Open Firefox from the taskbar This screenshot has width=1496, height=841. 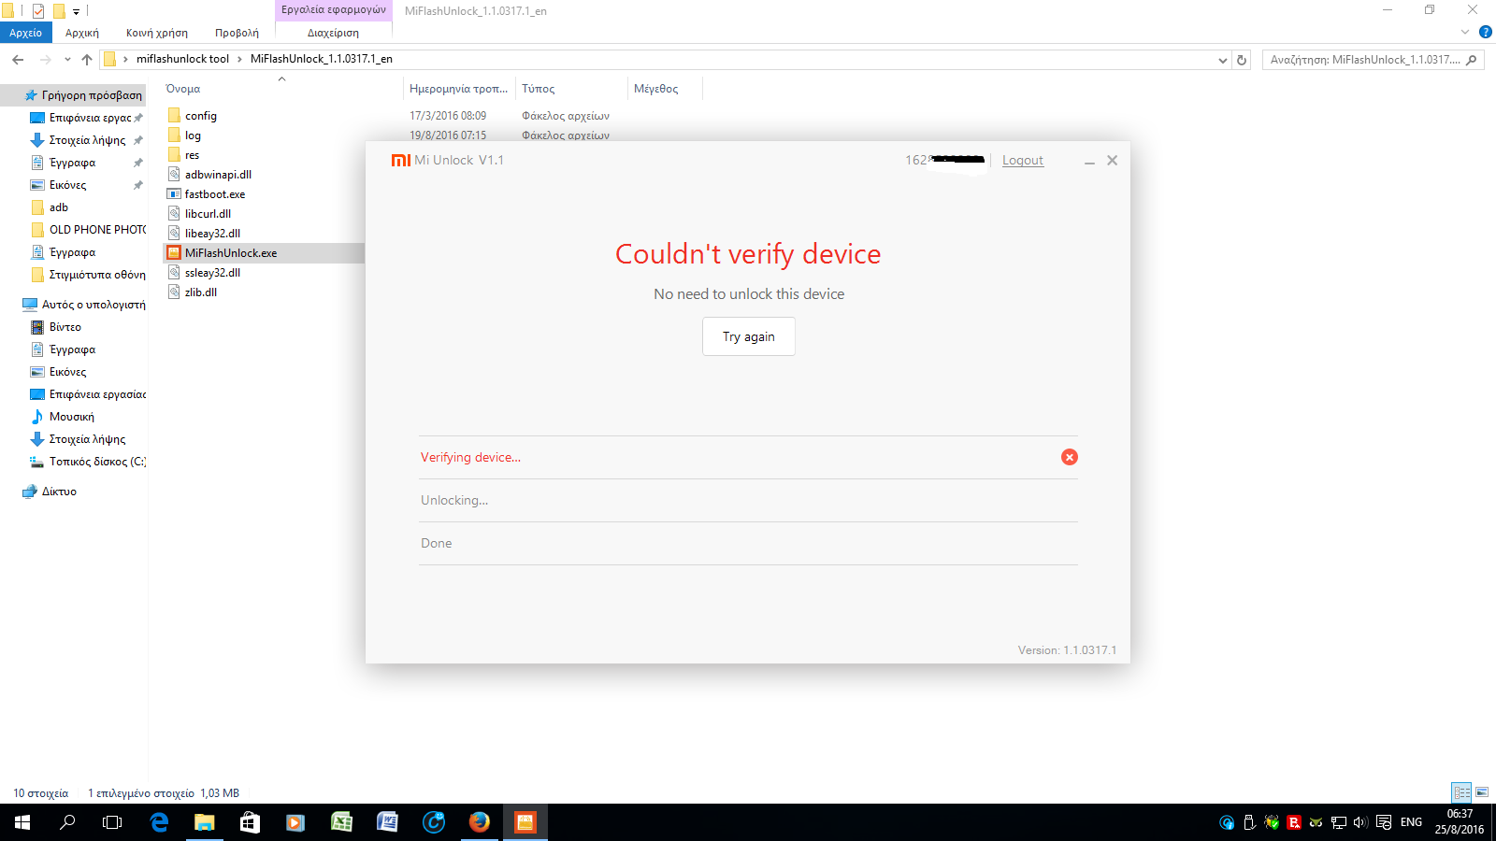(x=479, y=822)
